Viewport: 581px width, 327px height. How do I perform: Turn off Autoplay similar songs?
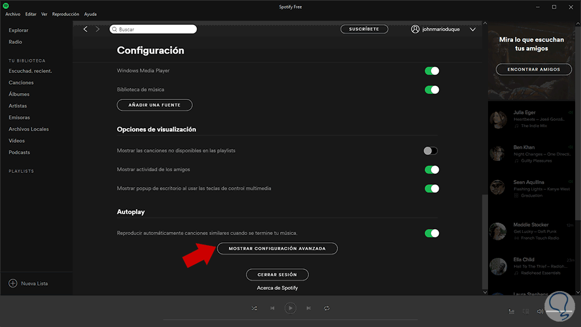tap(432, 233)
